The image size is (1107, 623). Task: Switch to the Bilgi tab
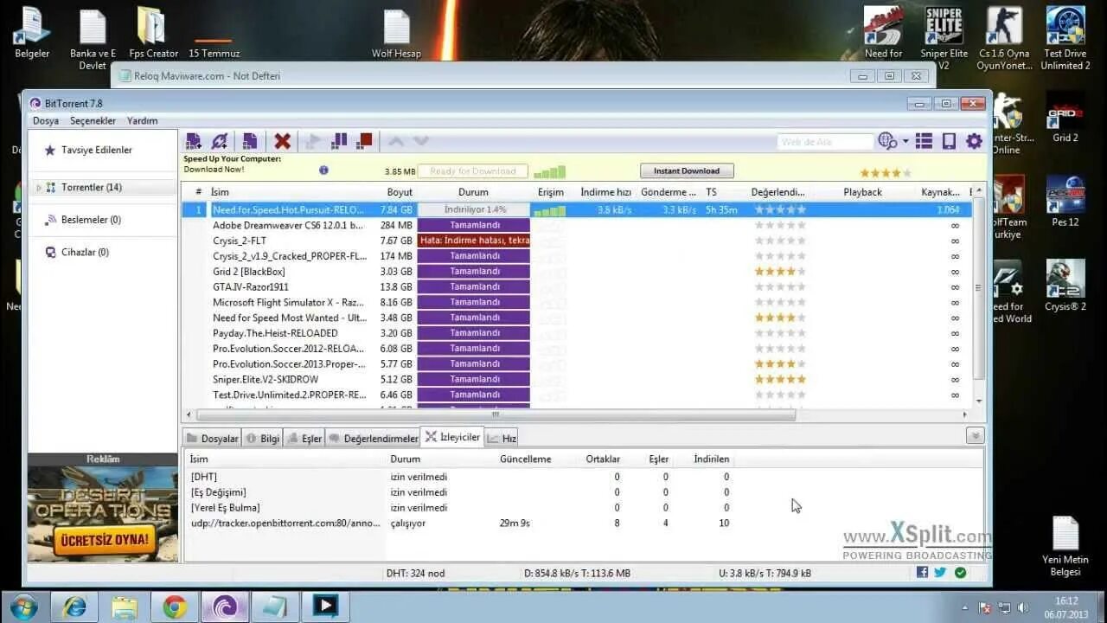click(x=263, y=439)
